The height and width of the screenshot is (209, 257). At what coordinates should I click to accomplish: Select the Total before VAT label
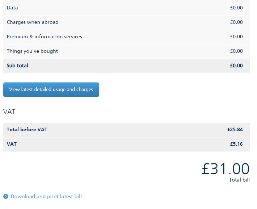[x=27, y=129]
